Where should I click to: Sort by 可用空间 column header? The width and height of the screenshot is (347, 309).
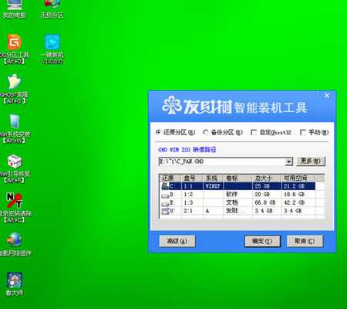point(298,178)
